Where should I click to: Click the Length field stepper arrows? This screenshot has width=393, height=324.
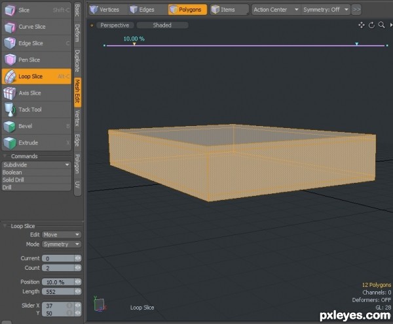[x=78, y=291]
